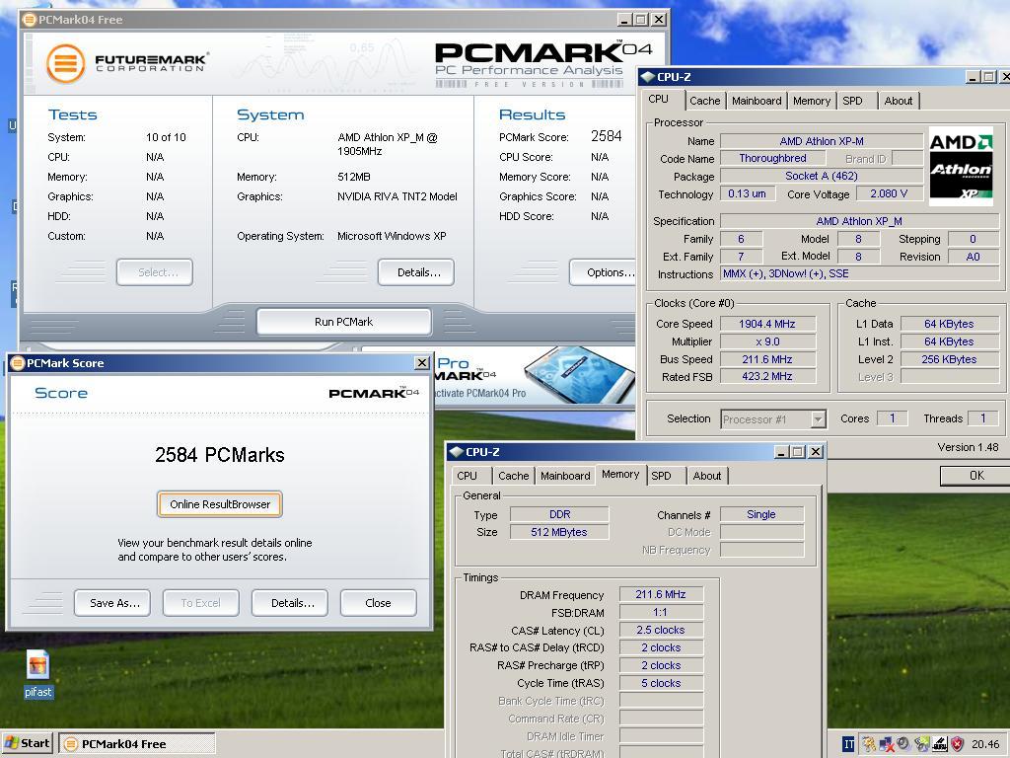Click the PCMark Score dialog title icon
The image size is (1010, 758).
[18, 363]
